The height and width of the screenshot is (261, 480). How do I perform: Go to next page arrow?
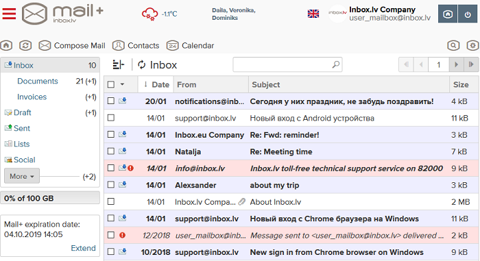coord(456,64)
